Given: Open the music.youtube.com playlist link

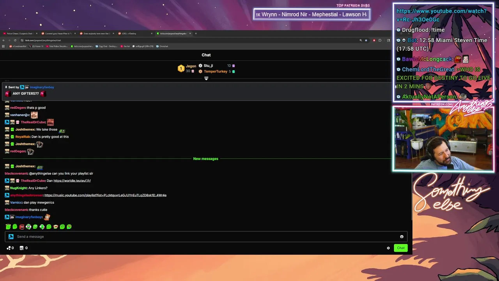Looking at the screenshot, I should [105, 195].
